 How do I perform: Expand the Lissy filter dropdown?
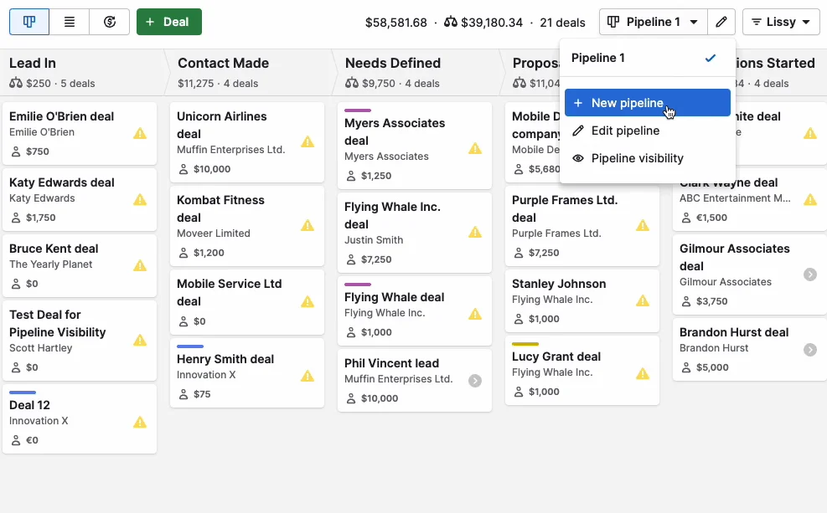781,22
